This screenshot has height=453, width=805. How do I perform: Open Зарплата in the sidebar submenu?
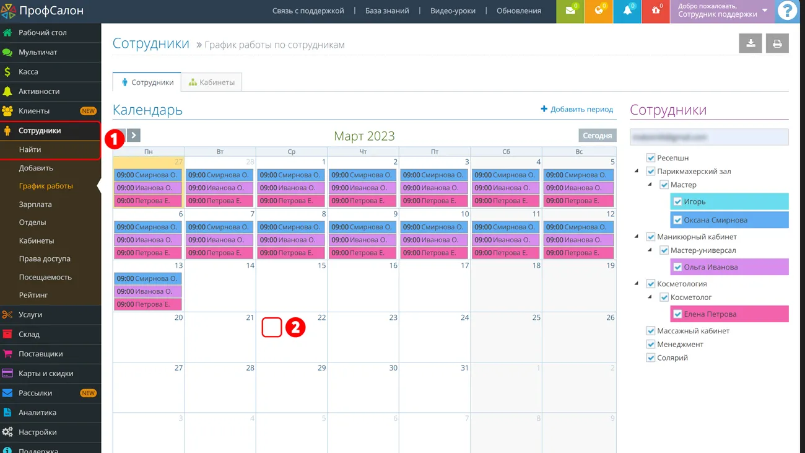[35, 204]
